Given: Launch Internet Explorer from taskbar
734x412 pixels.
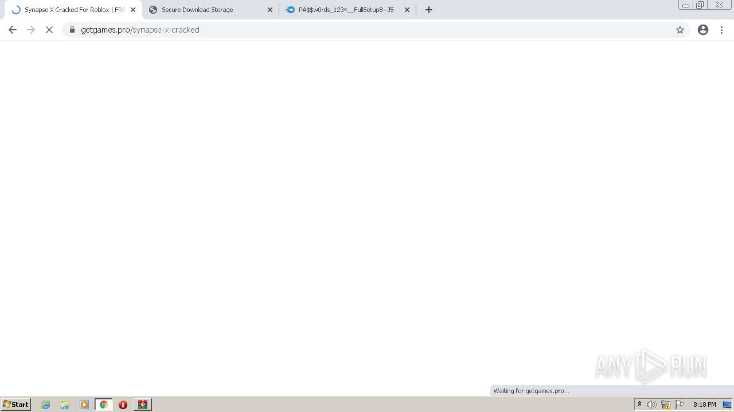Looking at the screenshot, I should pos(46,405).
